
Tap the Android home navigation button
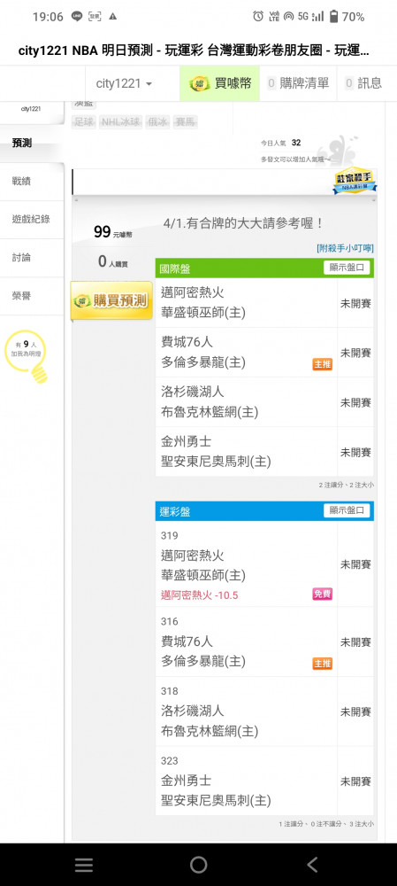pyautogui.click(x=198, y=865)
